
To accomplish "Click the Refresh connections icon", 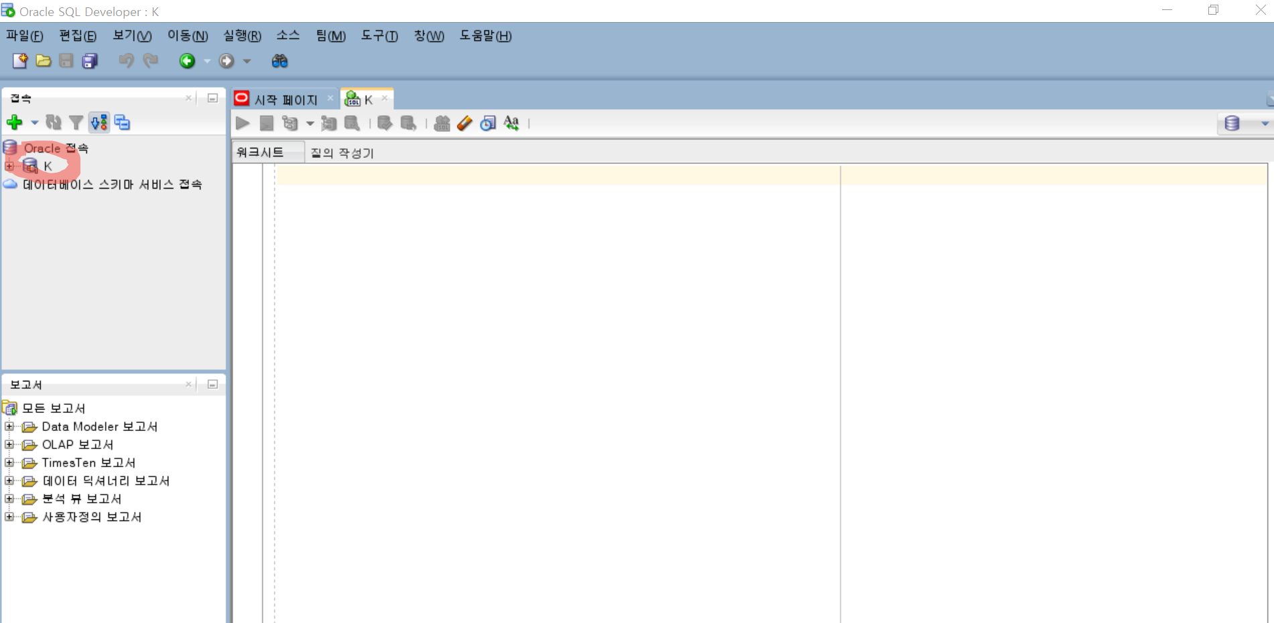I will coord(54,122).
